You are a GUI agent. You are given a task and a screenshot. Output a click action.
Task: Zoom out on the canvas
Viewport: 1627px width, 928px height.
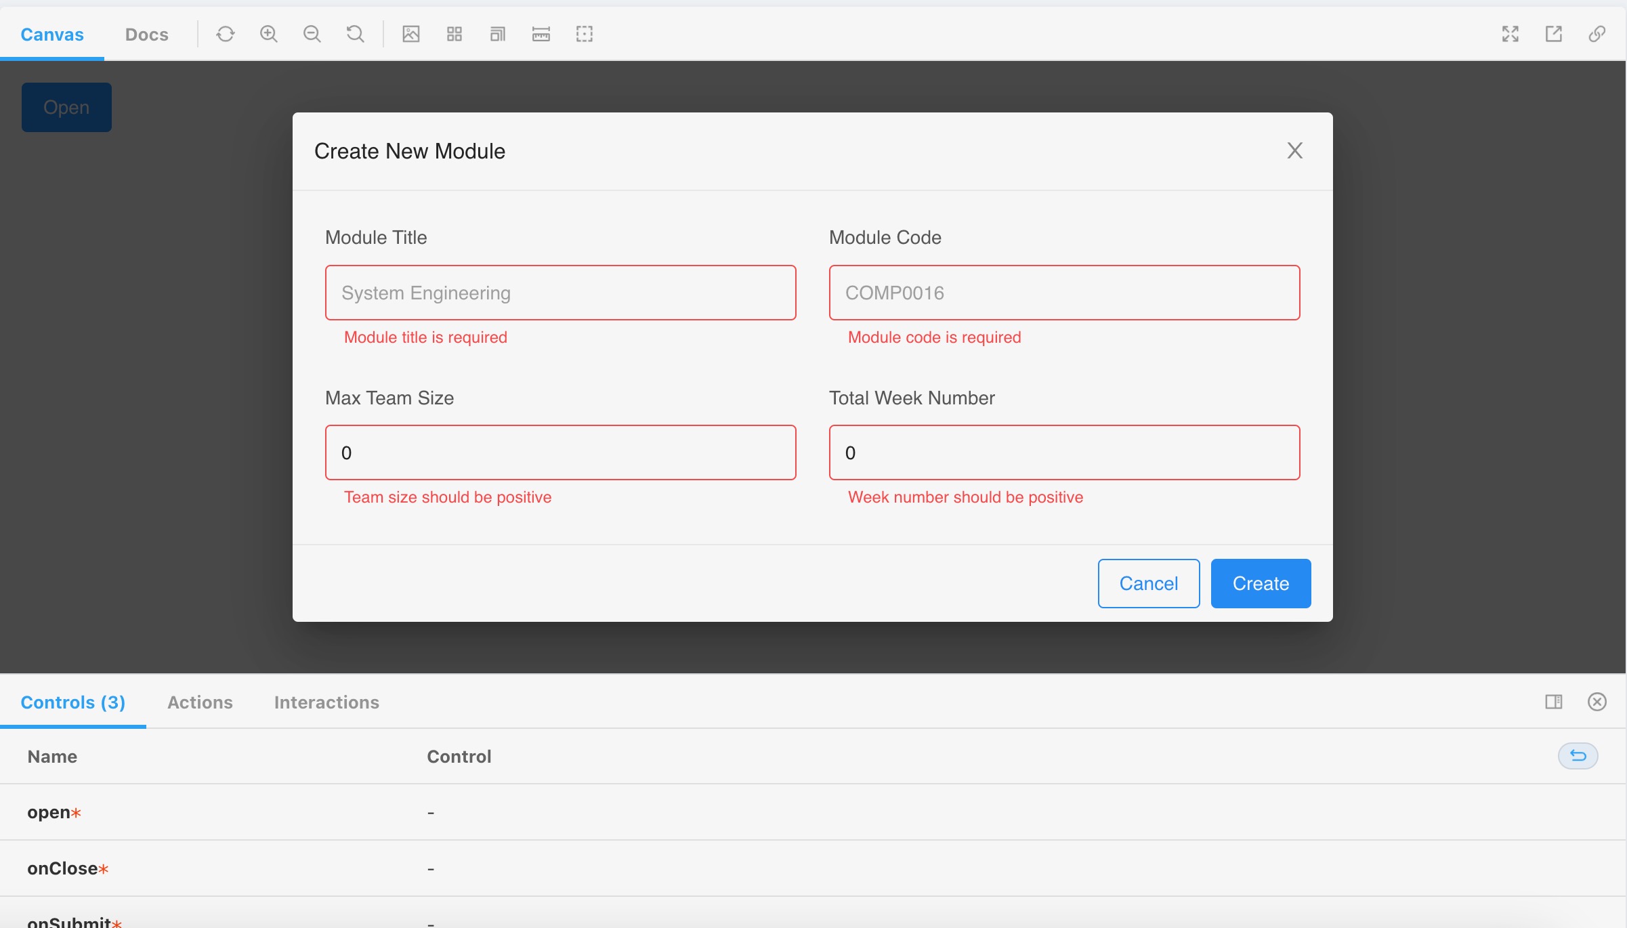[x=312, y=34]
